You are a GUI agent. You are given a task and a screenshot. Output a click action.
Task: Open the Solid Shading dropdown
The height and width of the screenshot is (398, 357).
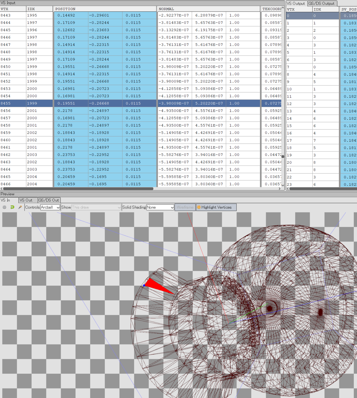coord(160,207)
